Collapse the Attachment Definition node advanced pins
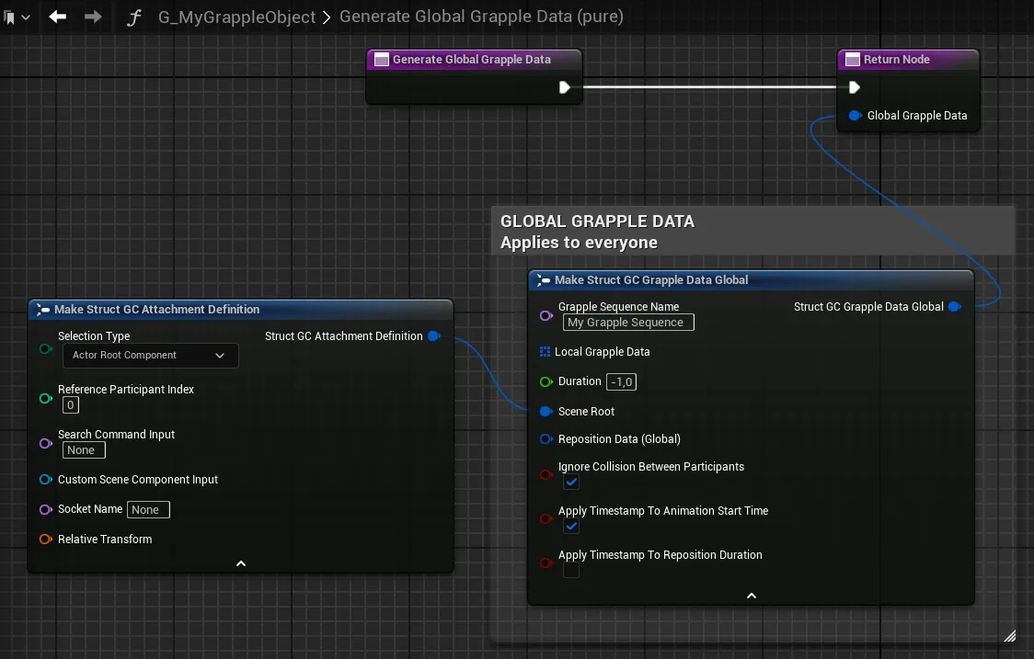This screenshot has width=1034, height=659. pos(241,563)
